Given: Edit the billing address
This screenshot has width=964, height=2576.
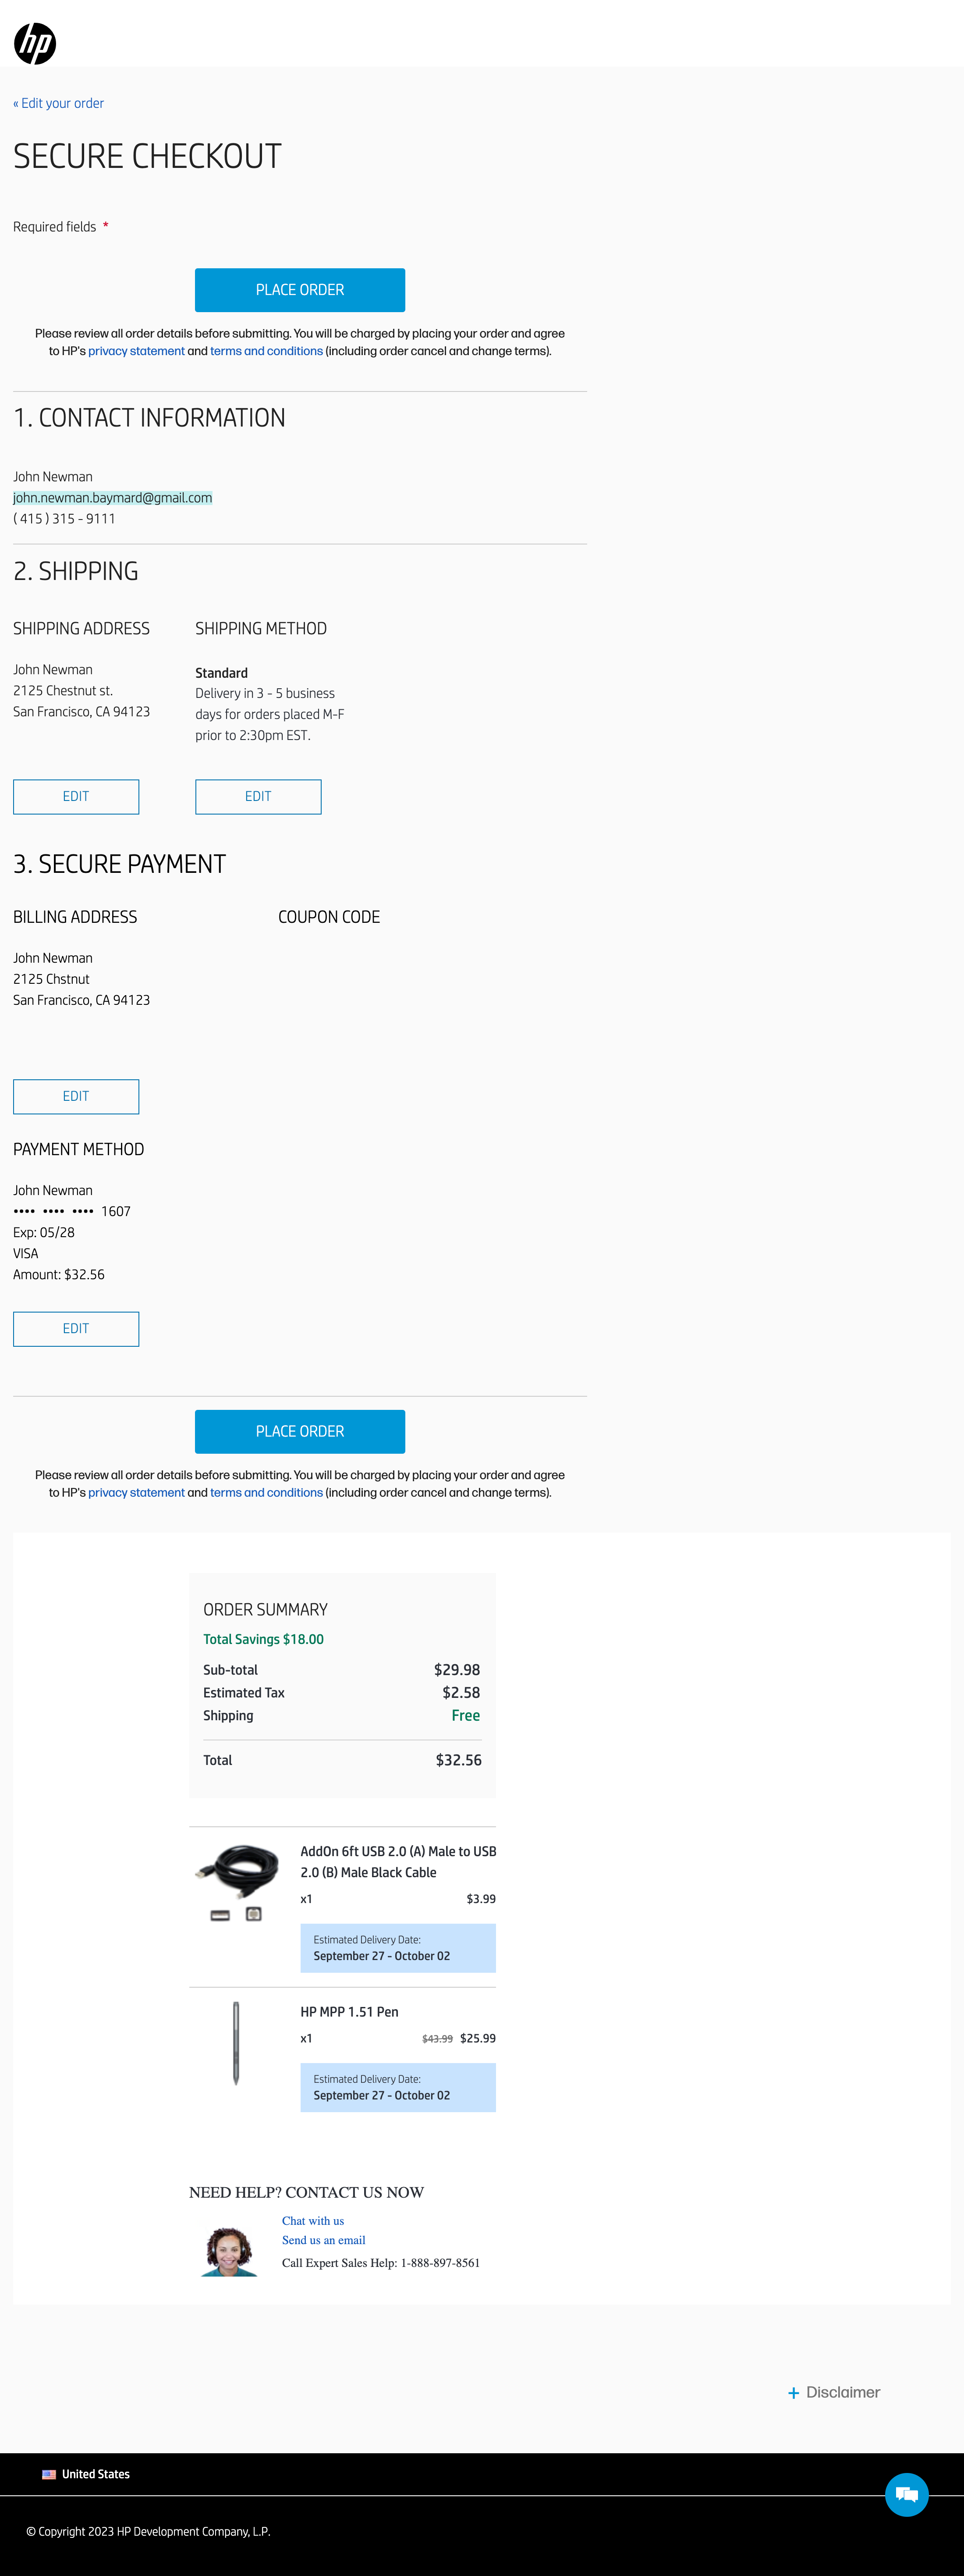Looking at the screenshot, I should 76,1096.
